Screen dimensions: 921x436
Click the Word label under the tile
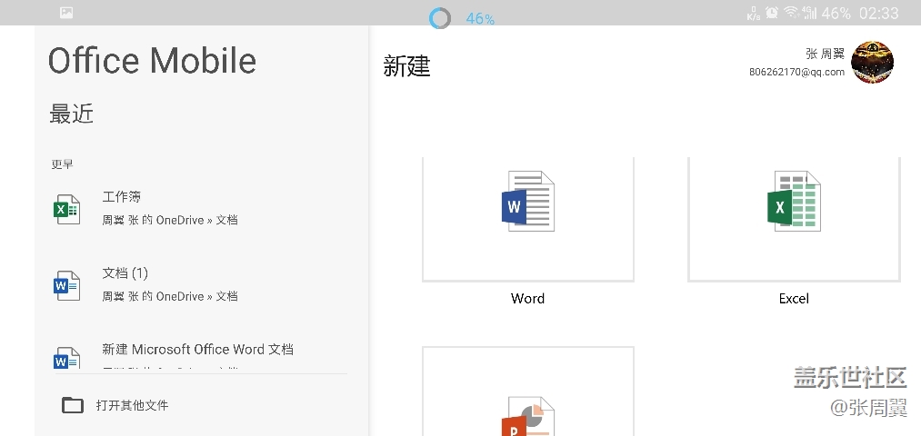coord(527,298)
